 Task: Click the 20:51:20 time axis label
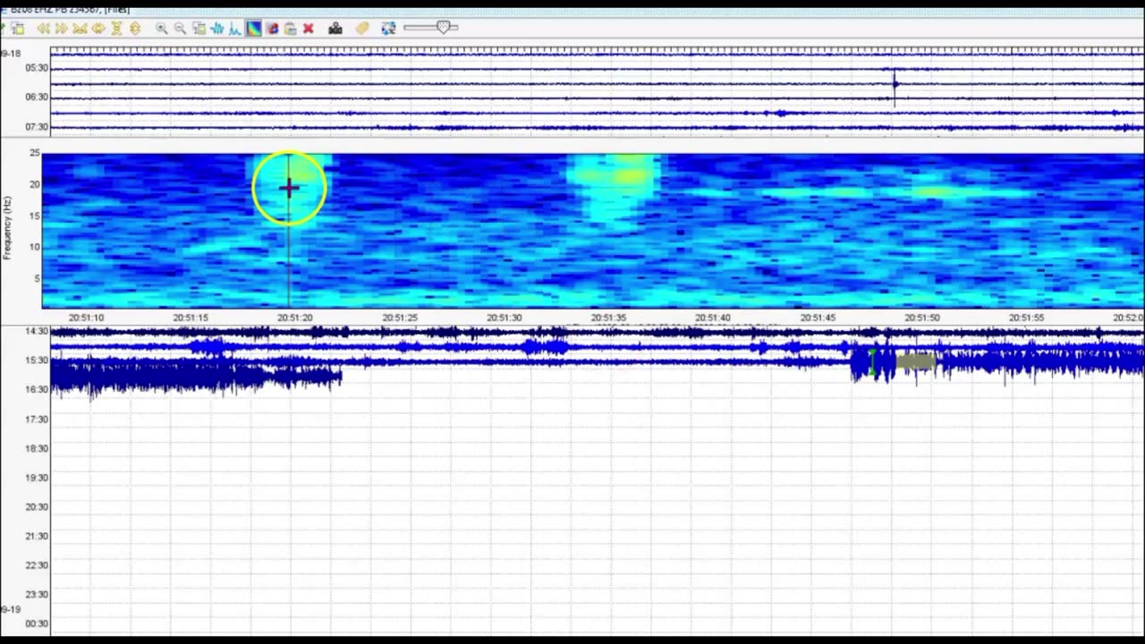[x=295, y=318]
